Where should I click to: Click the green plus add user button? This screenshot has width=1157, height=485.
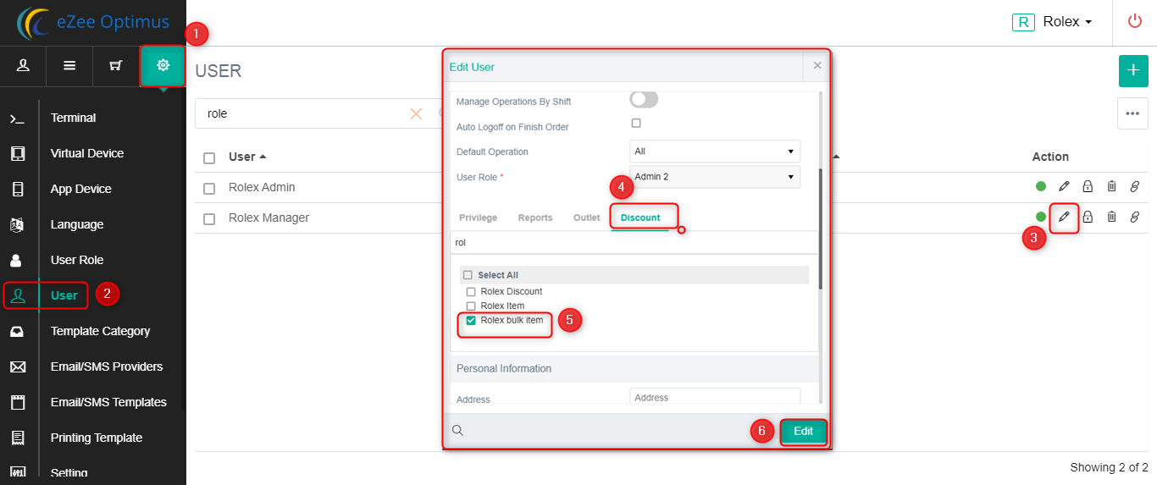point(1133,70)
